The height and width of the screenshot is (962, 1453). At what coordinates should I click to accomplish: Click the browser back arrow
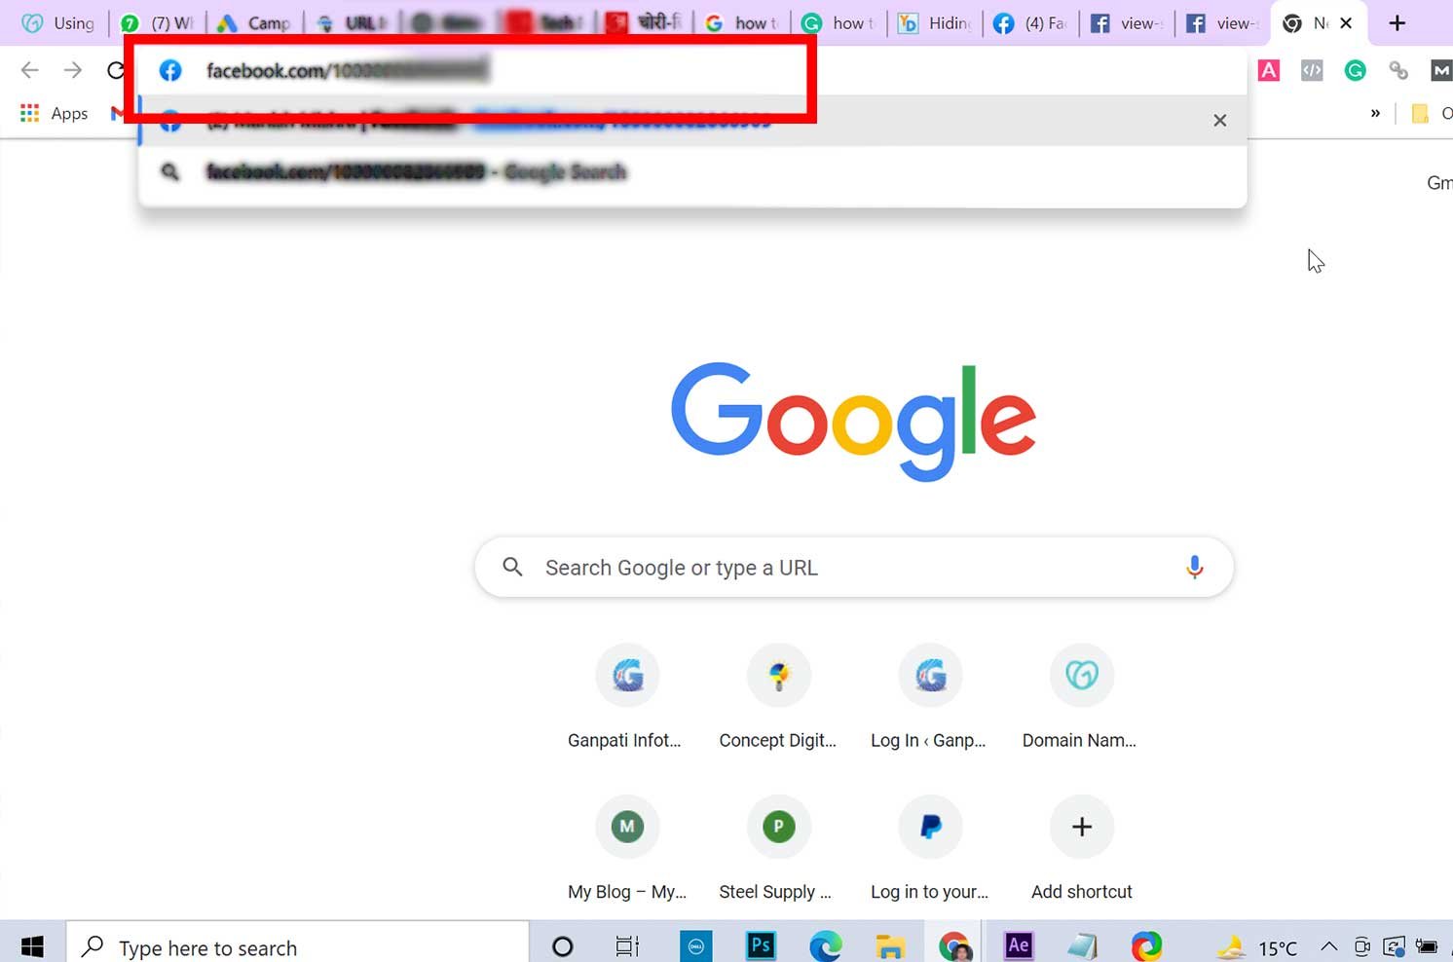point(30,70)
